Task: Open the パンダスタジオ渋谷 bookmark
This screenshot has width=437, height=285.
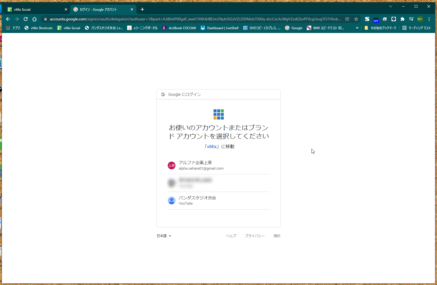Action: [104, 28]
